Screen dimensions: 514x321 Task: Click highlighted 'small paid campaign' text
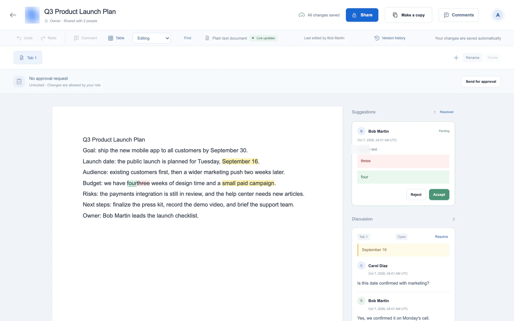tap(248, 183)
